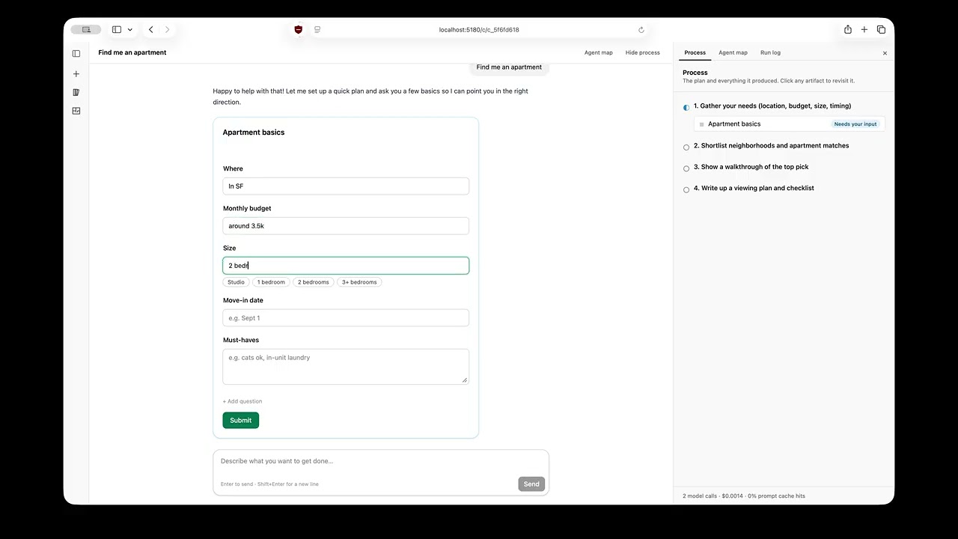Focus the Move-in date field
Viewport: 958px width, 539px height.
346,318
